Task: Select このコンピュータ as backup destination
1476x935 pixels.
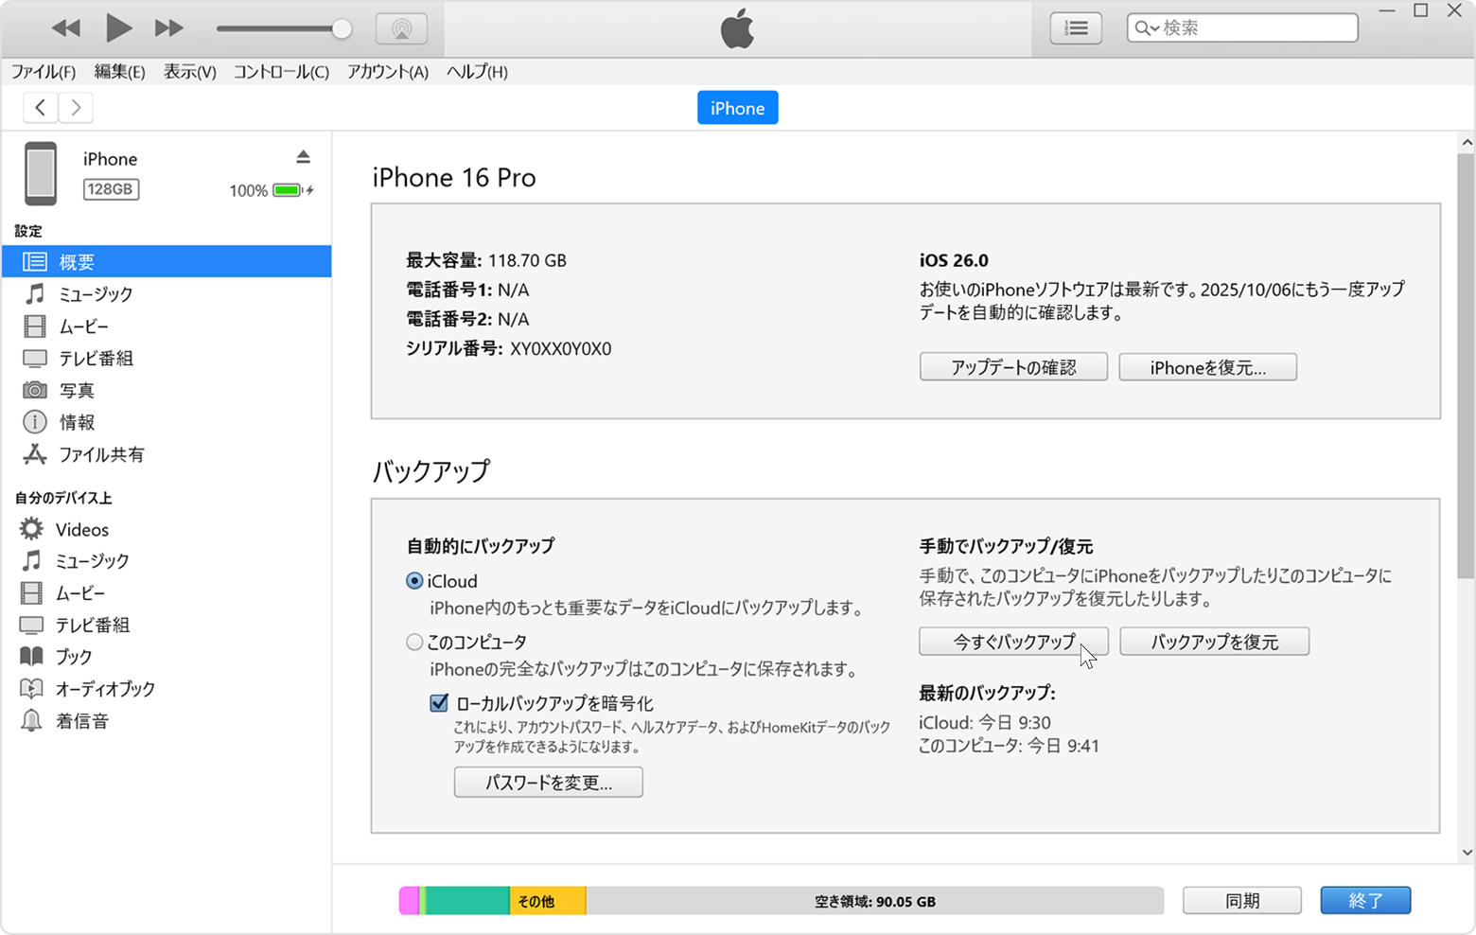Action: 414,642
